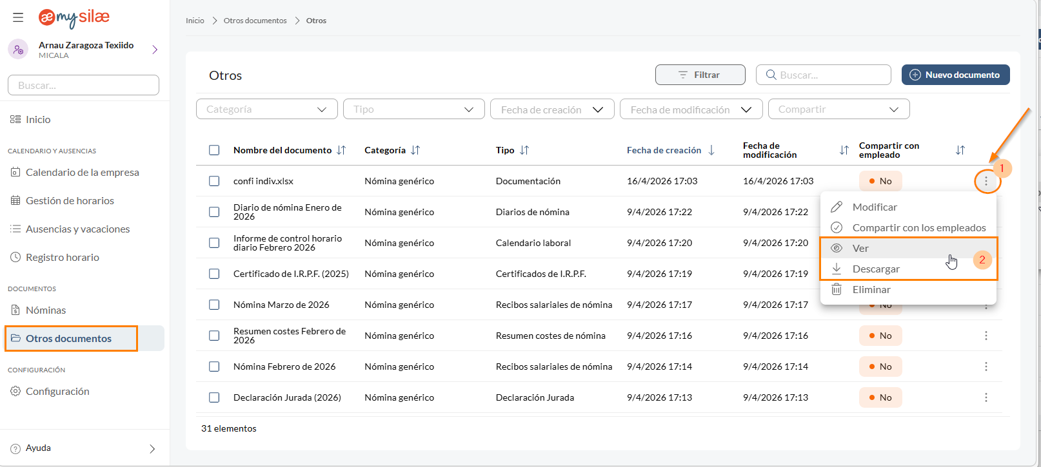The width and height of the screenshot is (1041, 467).
Task: Click the documents Buscar search field
Action: click(830, 75)
